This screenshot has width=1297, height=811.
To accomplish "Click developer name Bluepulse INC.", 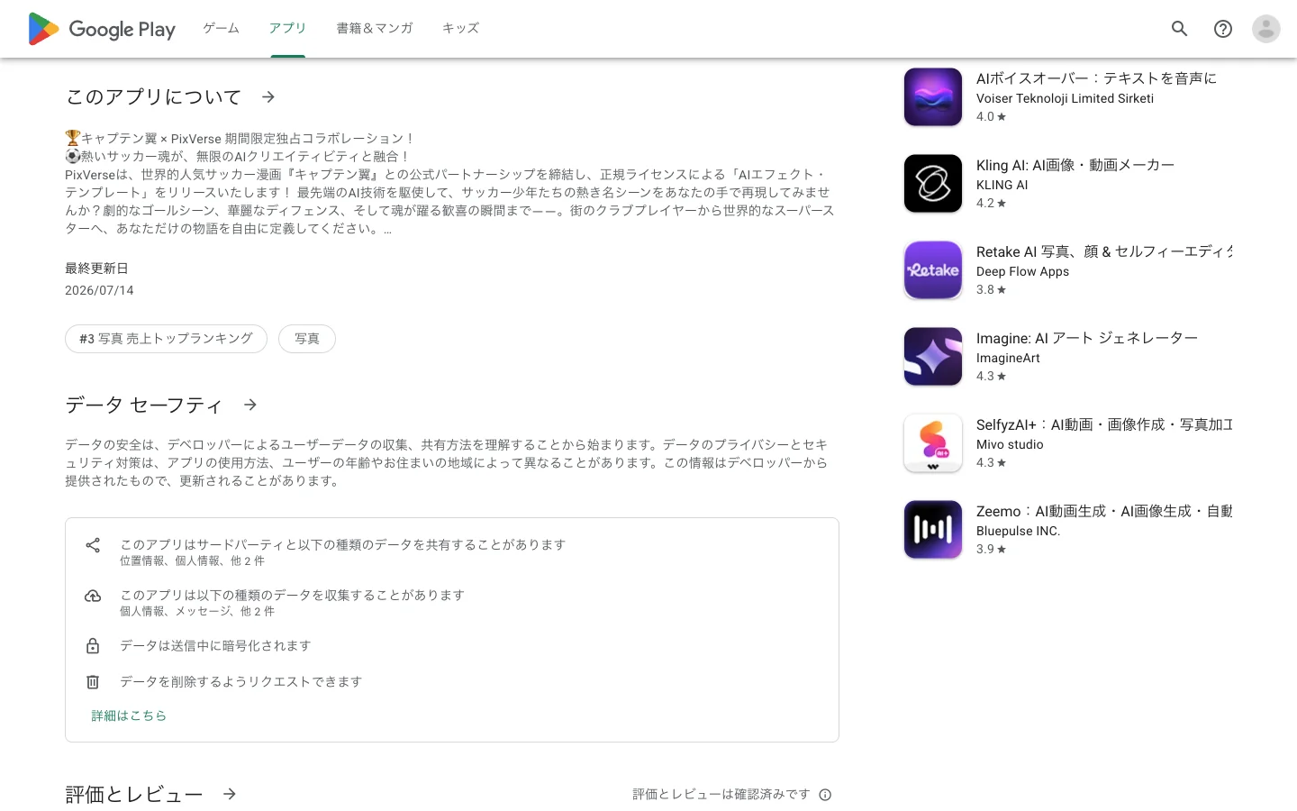I will tap(1018, 531).
